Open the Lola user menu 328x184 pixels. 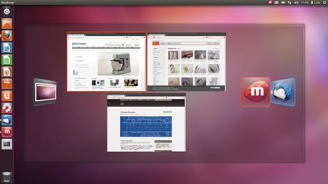315,3
